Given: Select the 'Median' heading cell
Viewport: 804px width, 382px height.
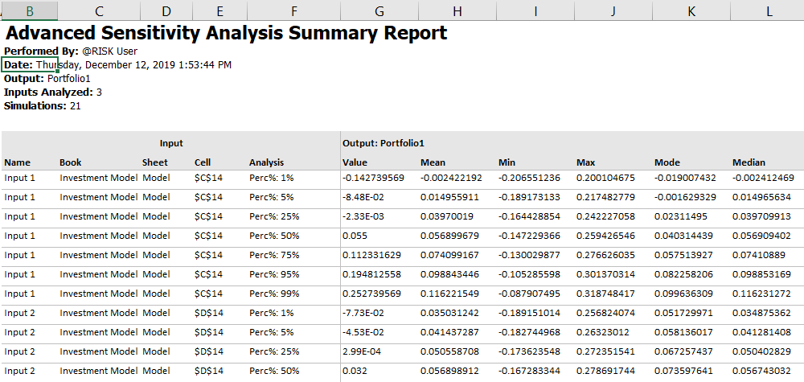Looking at the screenshot, I should (749, 162).
